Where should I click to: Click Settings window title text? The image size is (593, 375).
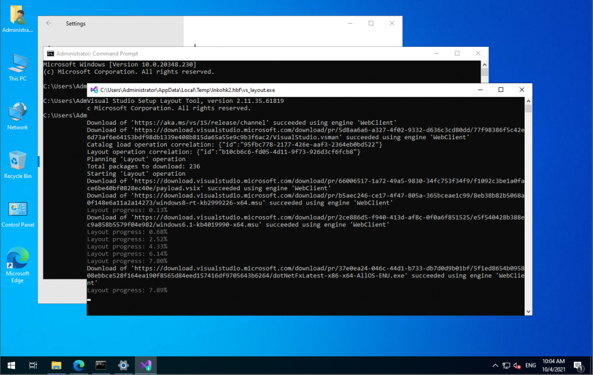point(76,23)
